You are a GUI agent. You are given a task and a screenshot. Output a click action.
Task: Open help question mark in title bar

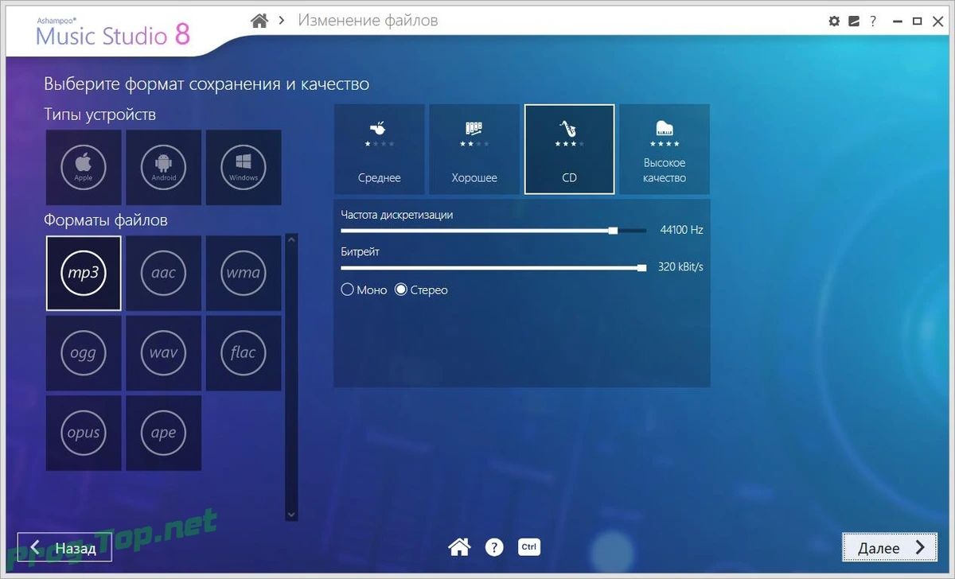874,21
